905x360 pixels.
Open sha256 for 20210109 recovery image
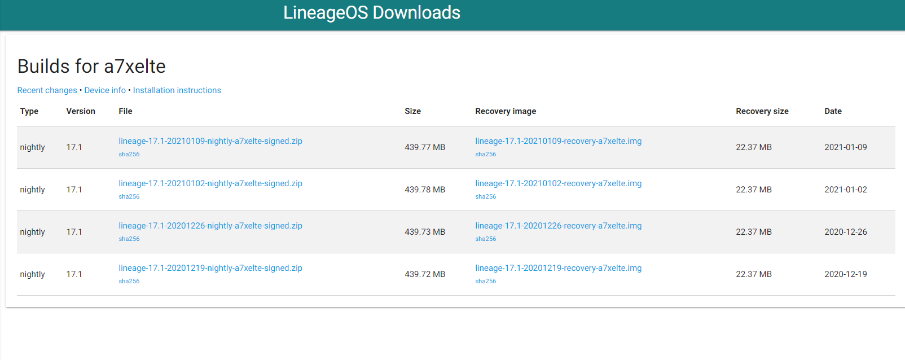coord(486,154)
